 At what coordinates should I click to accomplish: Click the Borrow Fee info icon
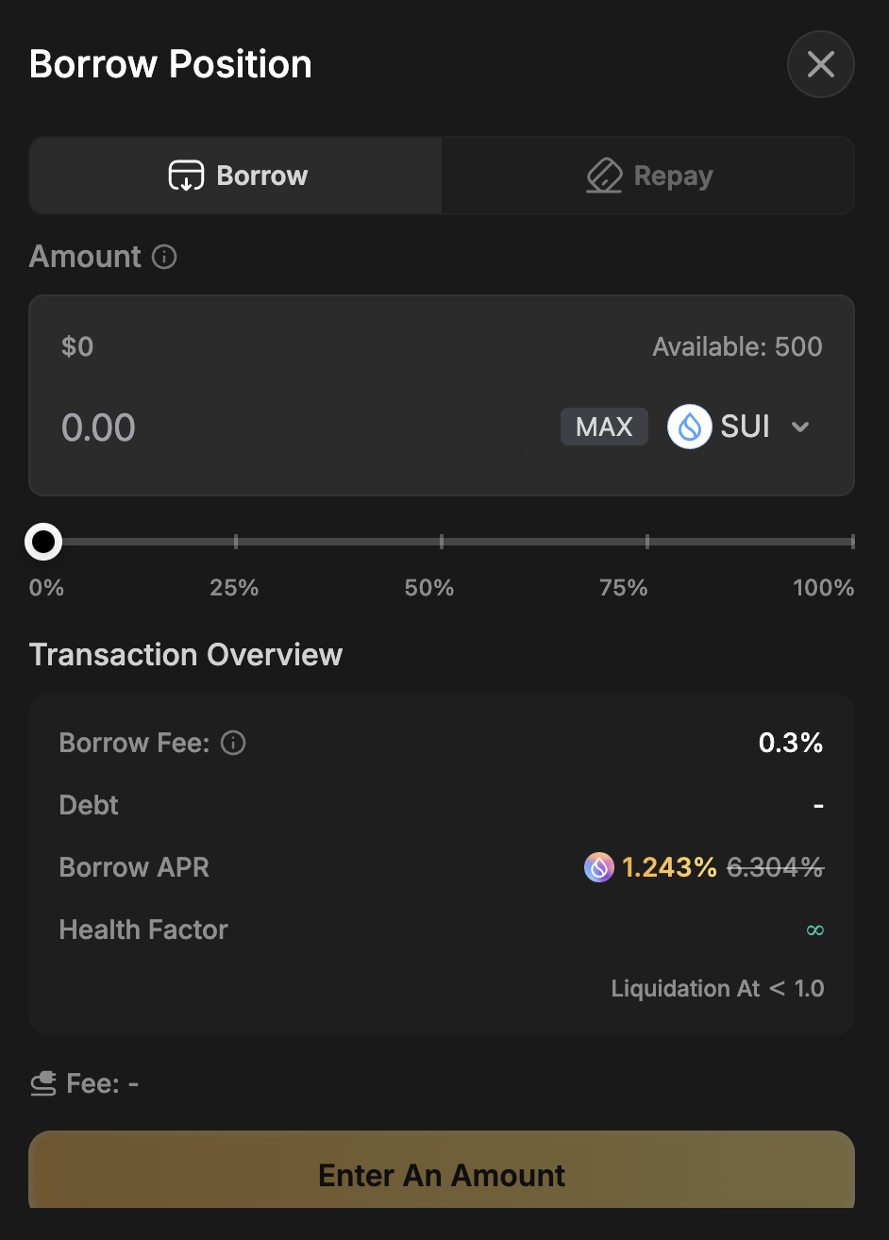click(x=233, y=744)
